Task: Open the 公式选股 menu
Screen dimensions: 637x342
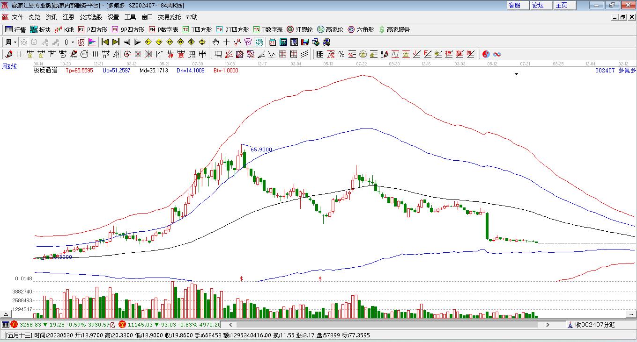Action: coord(91,17)
